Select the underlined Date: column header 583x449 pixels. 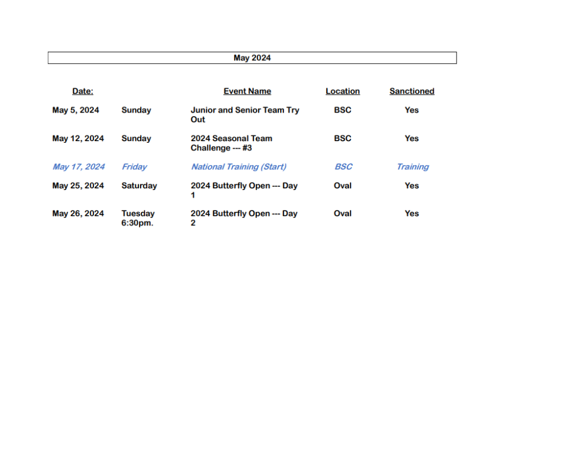click(83, 91)
